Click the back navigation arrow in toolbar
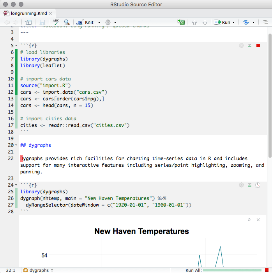Viewport: 272px width, 273px height. (x=7, y=22)
